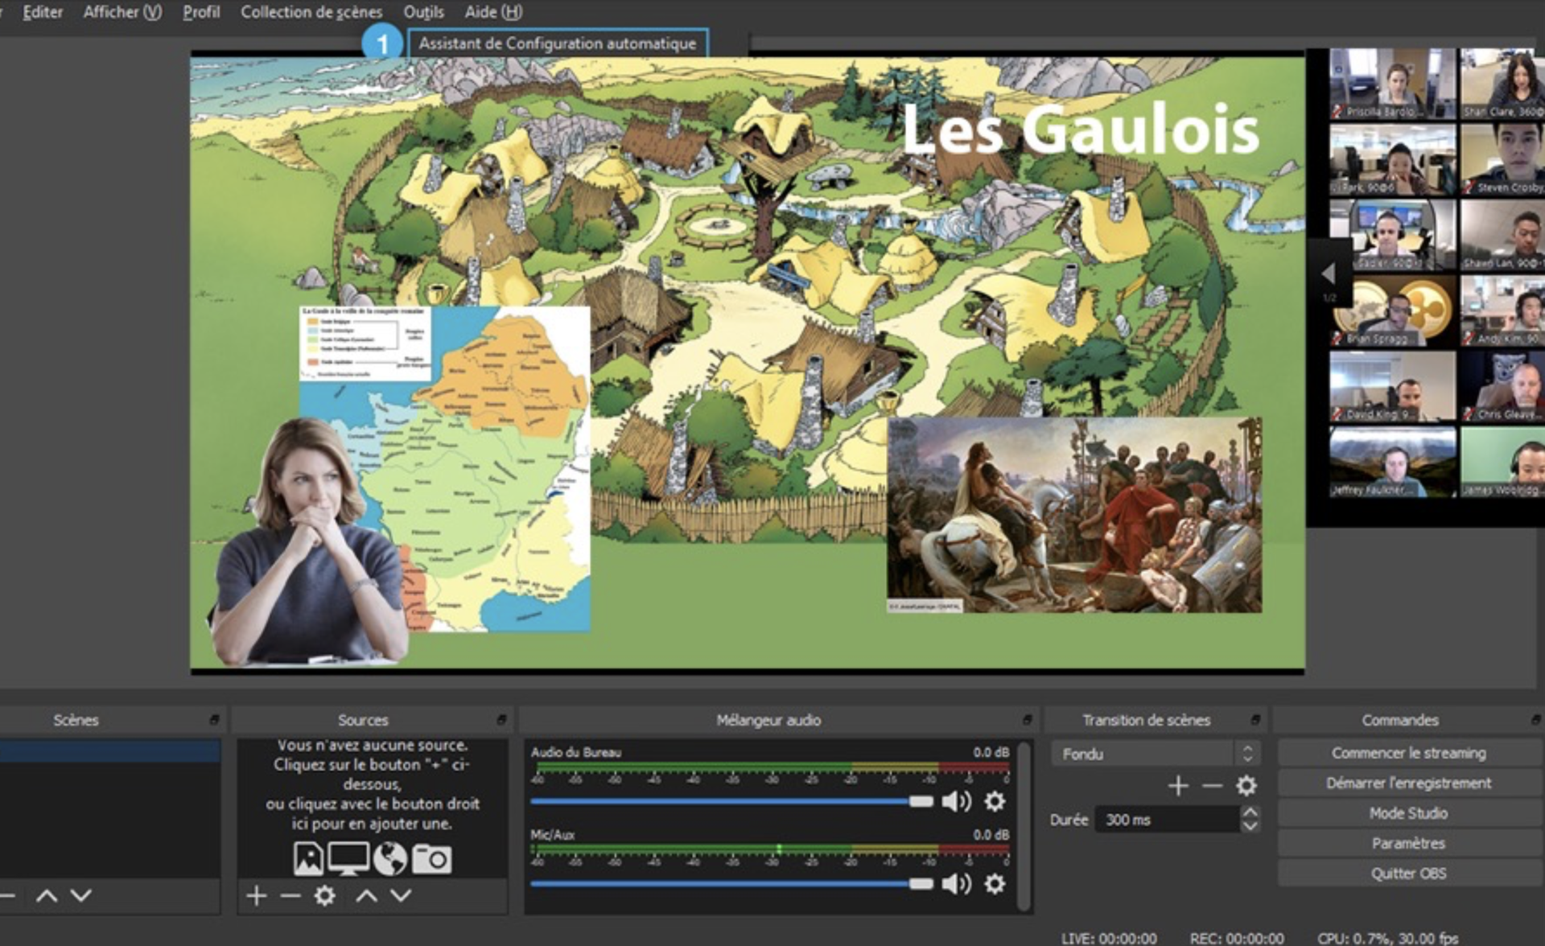Open Mic/Aux settings gear
Image resolution: width=1545 pixels, height=946 pixels.
point(995,884)
